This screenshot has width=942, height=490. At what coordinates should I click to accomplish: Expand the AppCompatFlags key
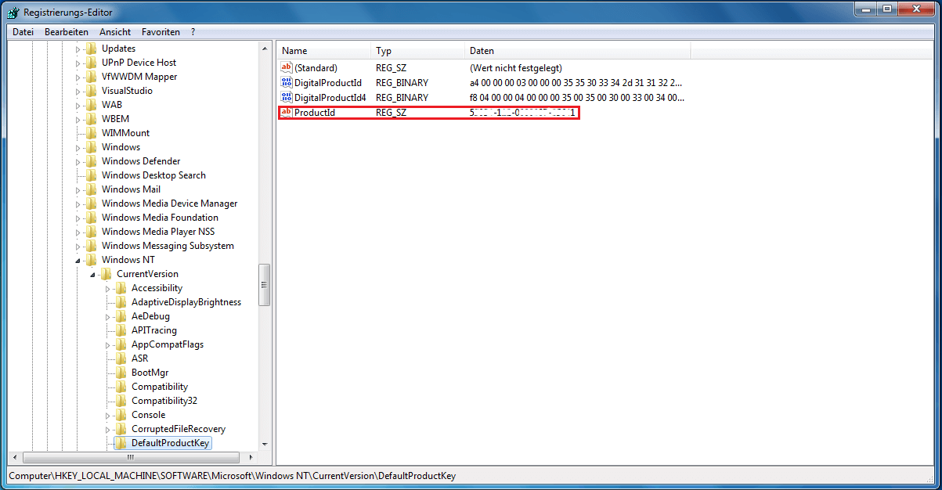tap(107, 344)
